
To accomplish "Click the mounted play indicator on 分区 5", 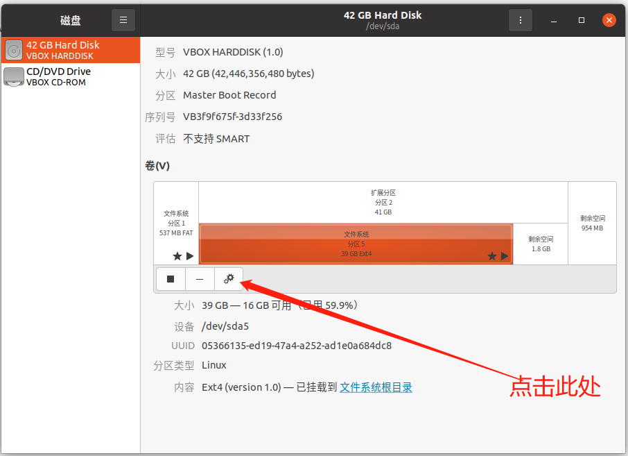I will pos(504,255).
